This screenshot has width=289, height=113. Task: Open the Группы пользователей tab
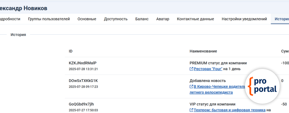point(49,19)
